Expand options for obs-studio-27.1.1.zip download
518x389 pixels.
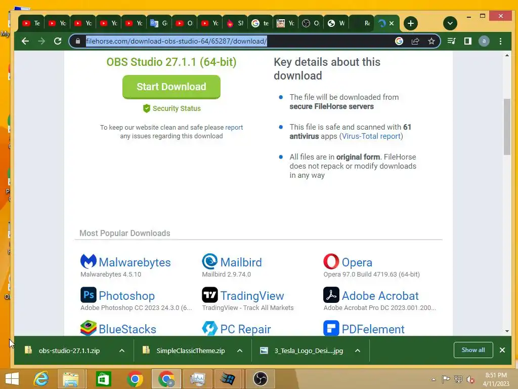coord(122,351)
